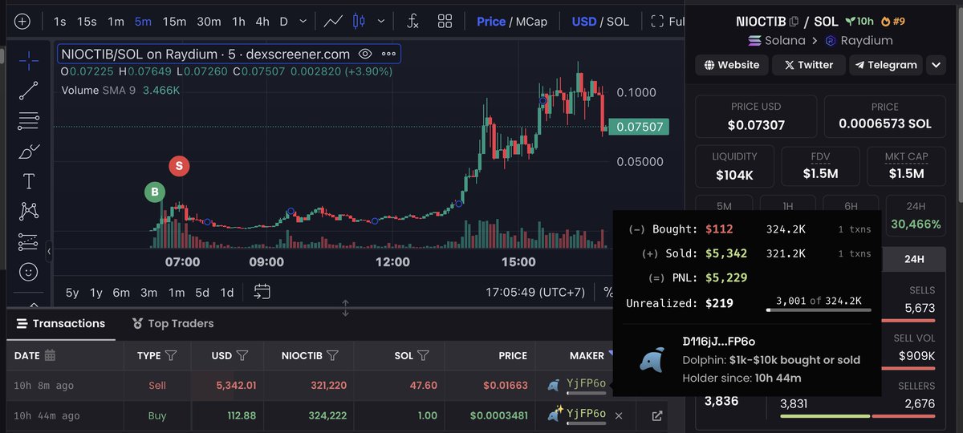Toggle chart legend visibility eye icon

[365, 54]
